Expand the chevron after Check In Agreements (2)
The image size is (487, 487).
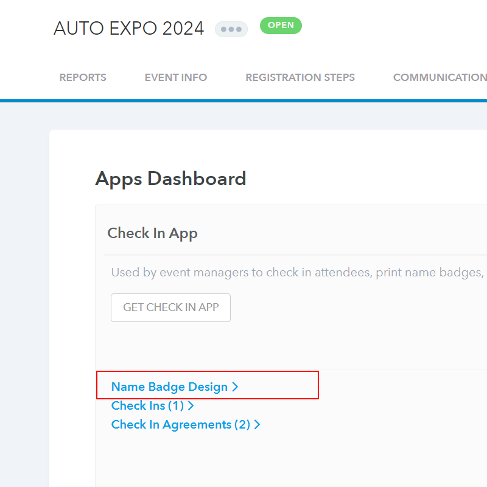point(258,425)
